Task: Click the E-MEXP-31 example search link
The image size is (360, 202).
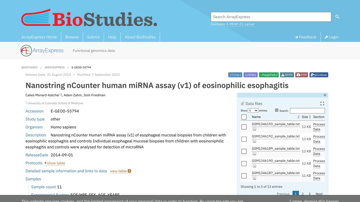Action: point(235,24)
